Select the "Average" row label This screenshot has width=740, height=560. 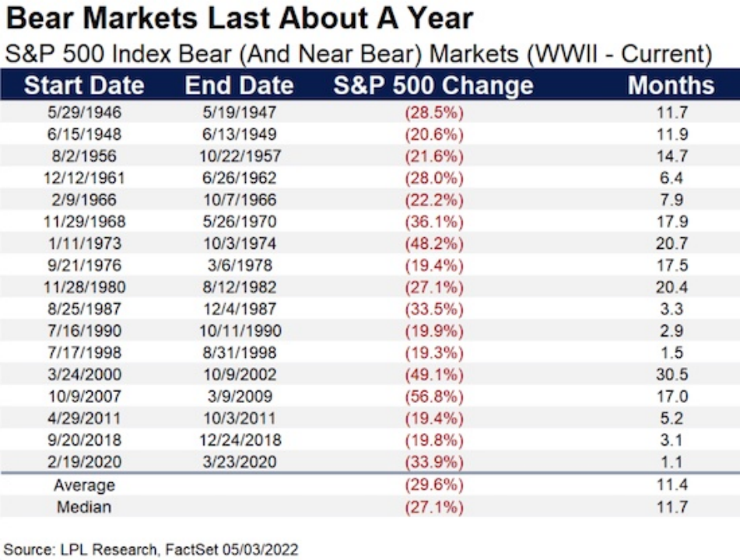(84, 485)
